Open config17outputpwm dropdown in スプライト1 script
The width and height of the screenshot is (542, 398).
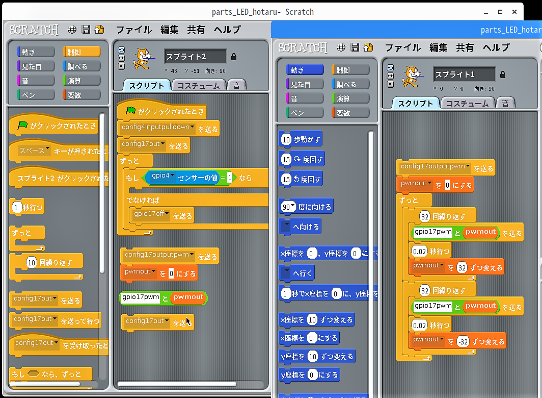click(468, 166)
